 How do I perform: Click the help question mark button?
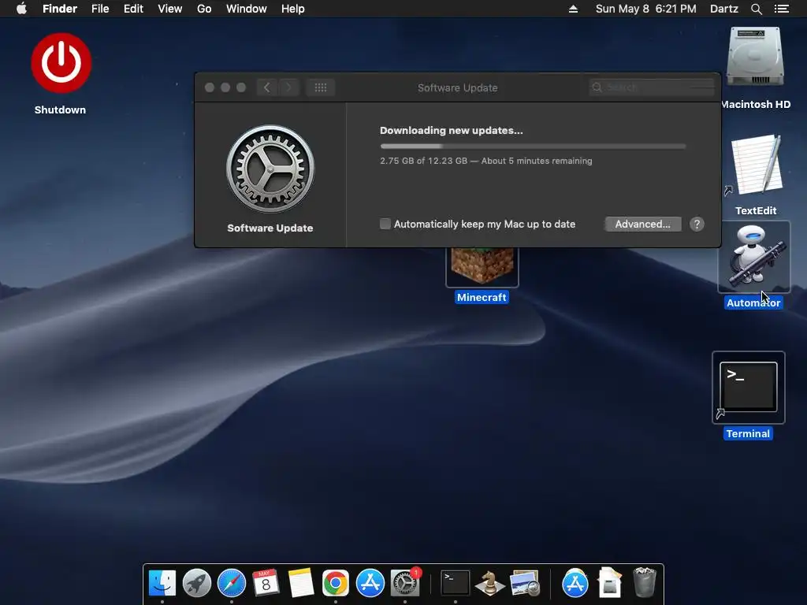click(697, 224)
